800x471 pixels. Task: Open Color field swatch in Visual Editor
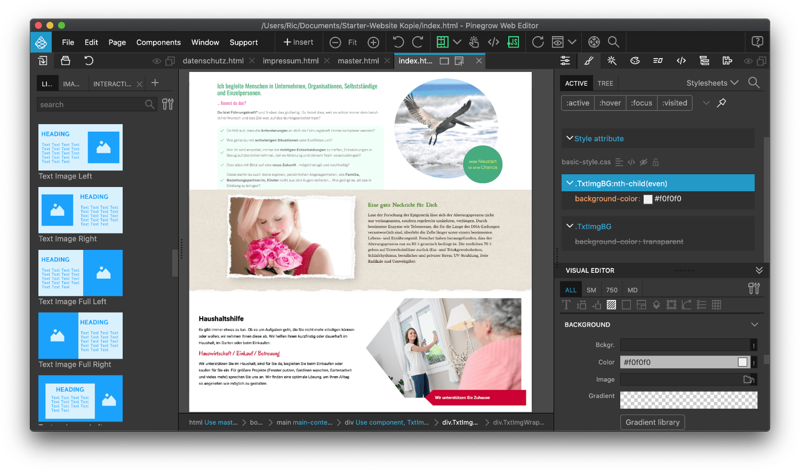tap(742, 362)
